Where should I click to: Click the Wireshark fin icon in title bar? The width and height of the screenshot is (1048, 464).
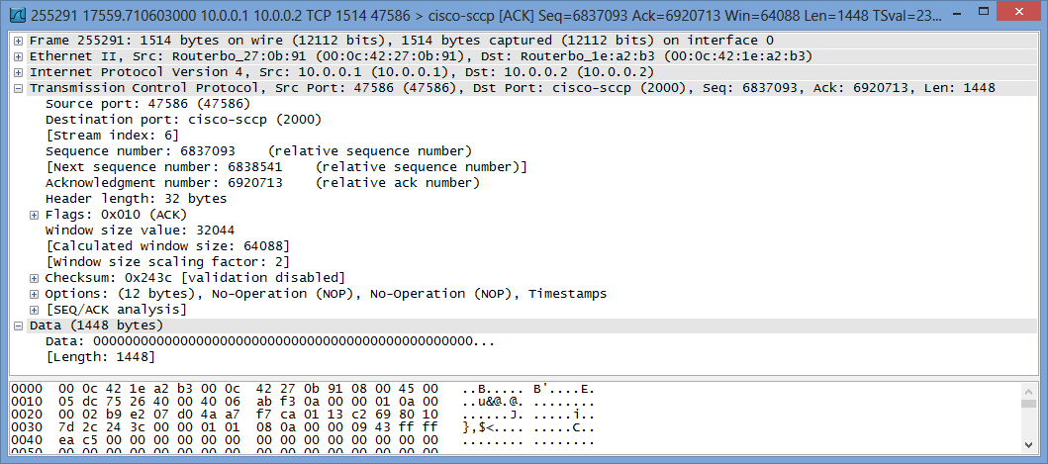[20, 14]
